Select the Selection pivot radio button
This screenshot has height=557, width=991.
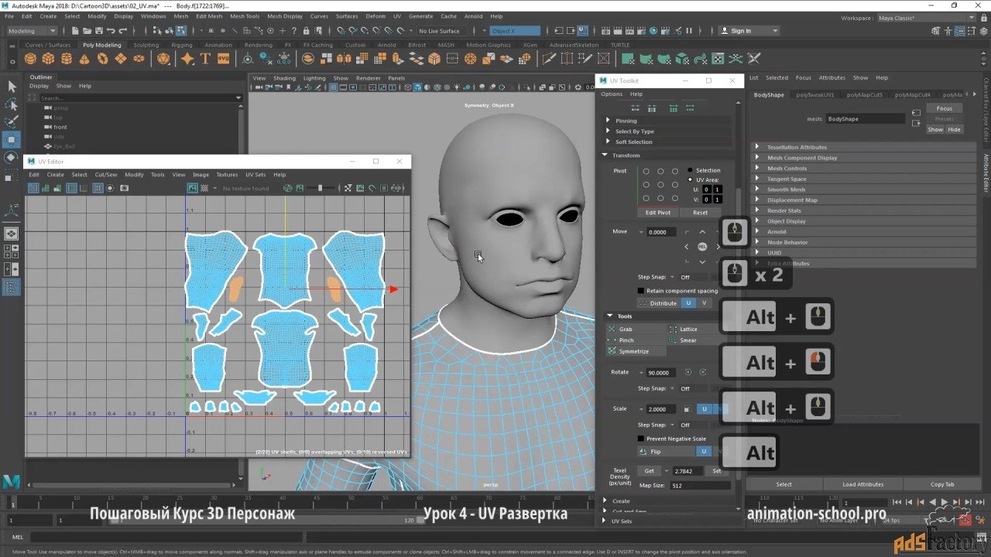tap(691, 170)
